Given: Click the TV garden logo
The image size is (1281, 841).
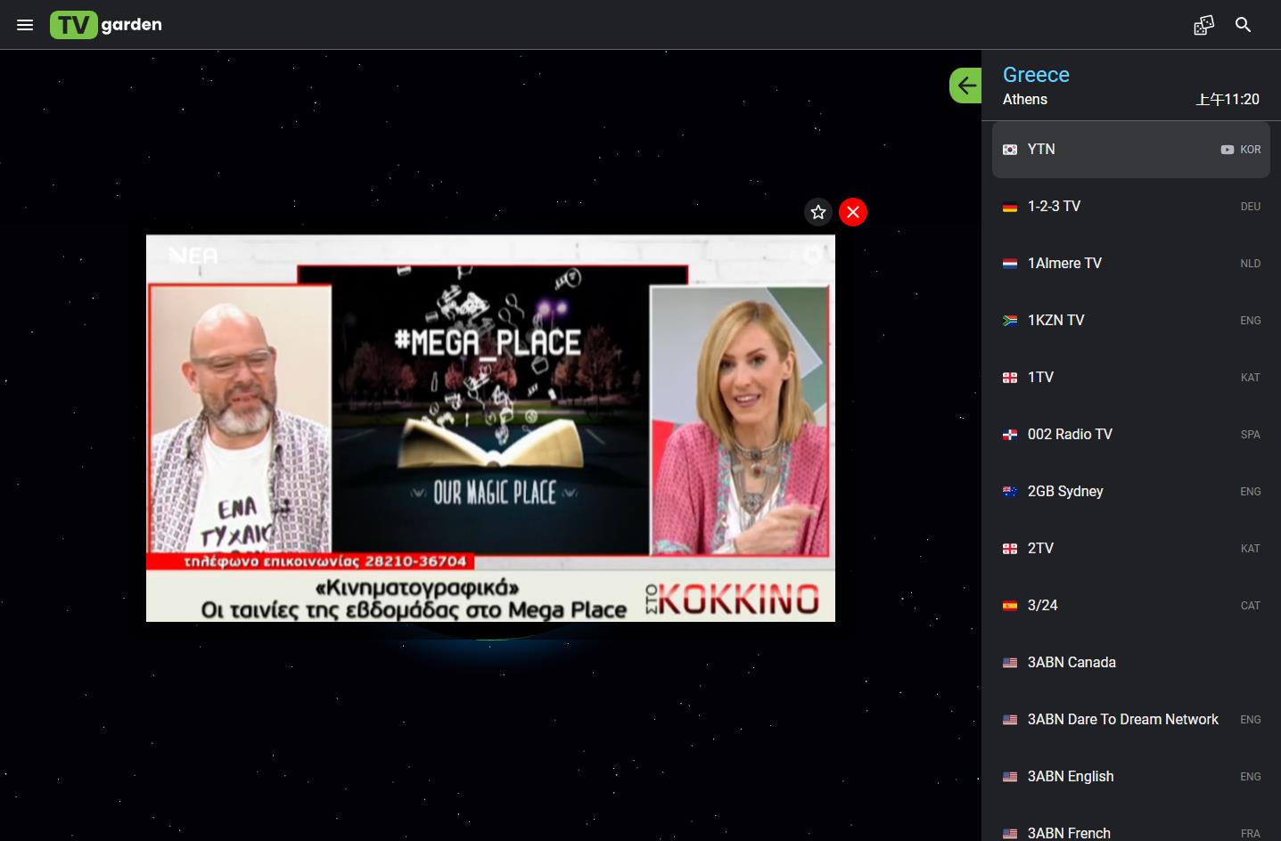Looking at the screenshot, I should [x=106, y=25].
